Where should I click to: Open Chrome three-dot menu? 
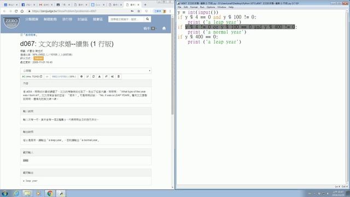point(170,11)
